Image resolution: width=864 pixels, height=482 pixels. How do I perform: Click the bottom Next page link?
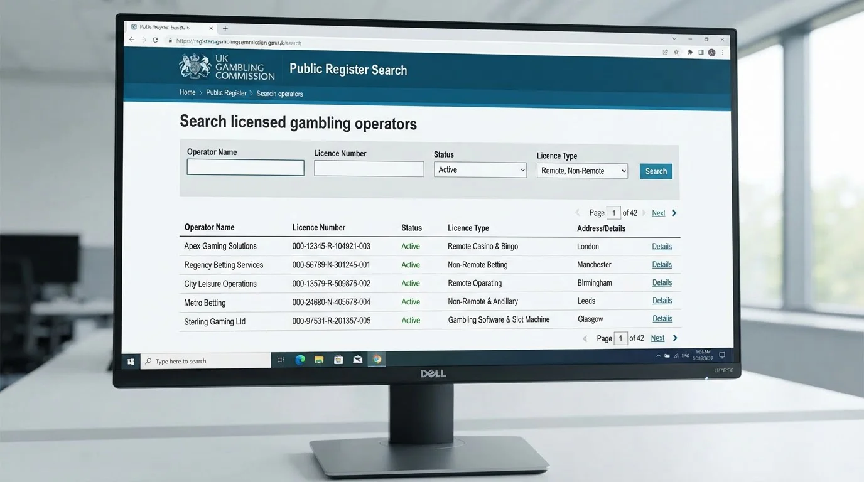[657, 338]
